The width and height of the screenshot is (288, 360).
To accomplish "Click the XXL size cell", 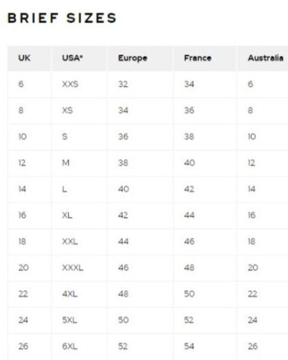I will point(70,241).
